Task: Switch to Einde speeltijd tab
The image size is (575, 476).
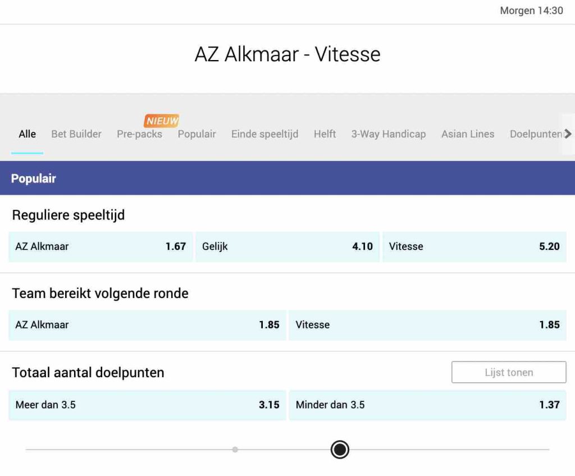Action: point(265,134)
